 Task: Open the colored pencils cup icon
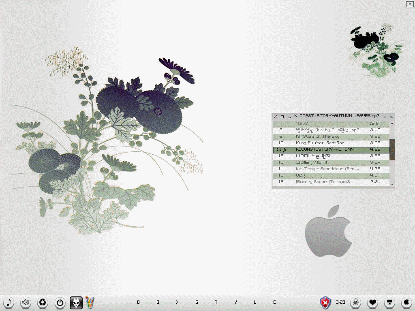coord(90,302)
